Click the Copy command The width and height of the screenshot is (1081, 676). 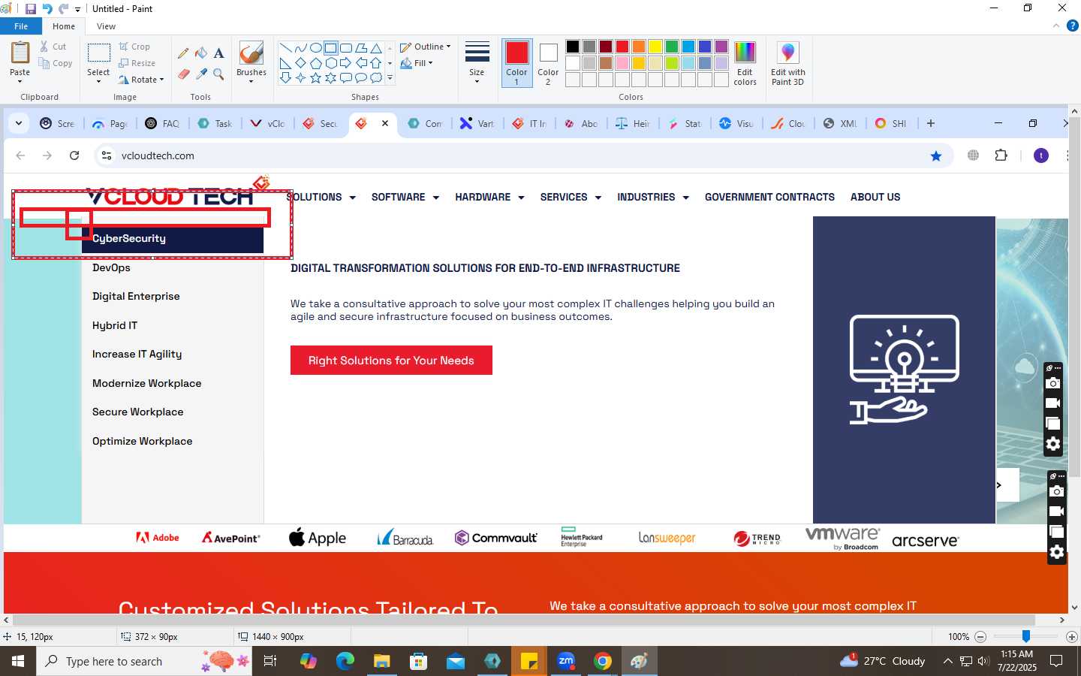point(56,63)
